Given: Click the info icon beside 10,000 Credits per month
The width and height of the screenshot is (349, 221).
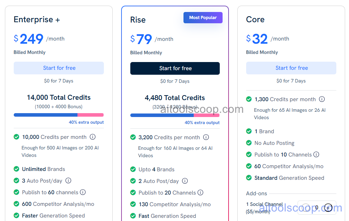Looking at the screenshot, I should click(x=93, y=137).
